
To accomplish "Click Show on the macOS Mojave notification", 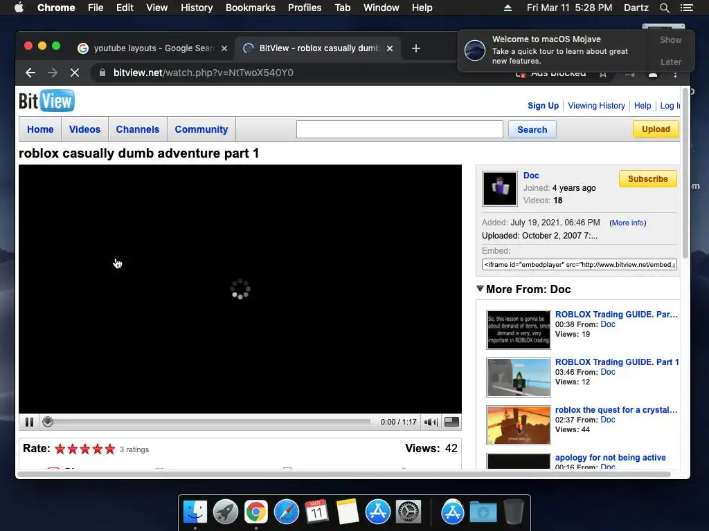I will [670, 39].
